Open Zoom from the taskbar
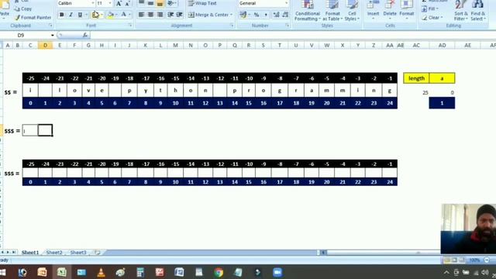This screenshot has width=496, height=279. [277, 272]
